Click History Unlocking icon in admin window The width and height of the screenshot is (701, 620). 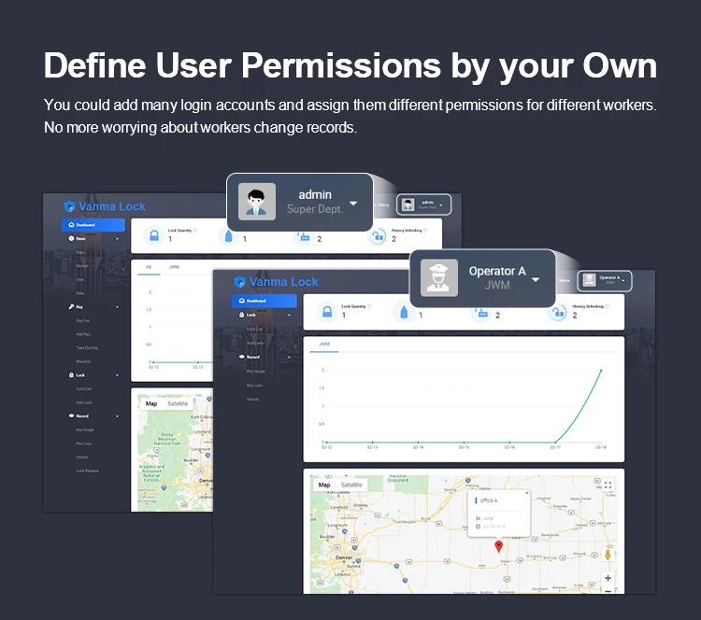tap(379, 235)
